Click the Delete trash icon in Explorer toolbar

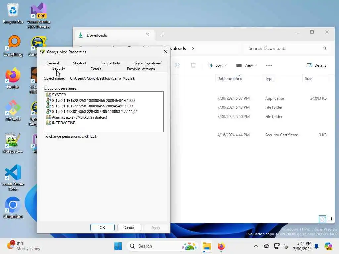[x=193, y=65]
